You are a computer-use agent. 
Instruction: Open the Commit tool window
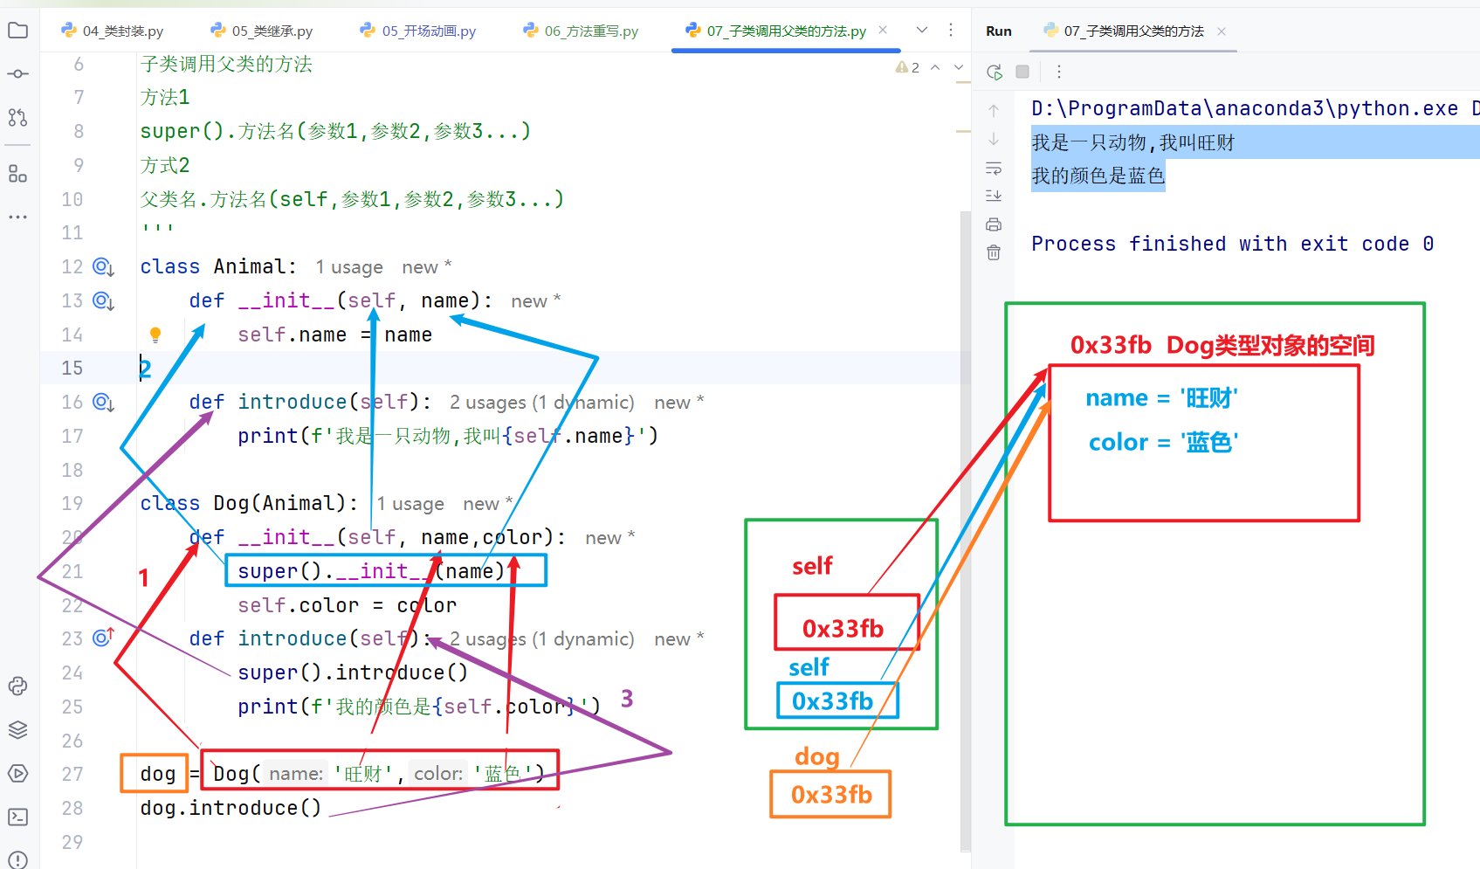(17, 73)
